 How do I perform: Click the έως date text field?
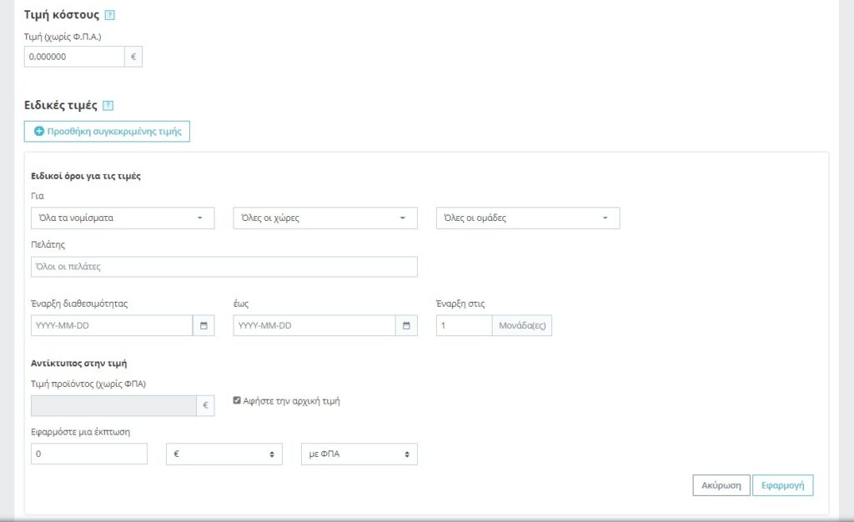314,325
